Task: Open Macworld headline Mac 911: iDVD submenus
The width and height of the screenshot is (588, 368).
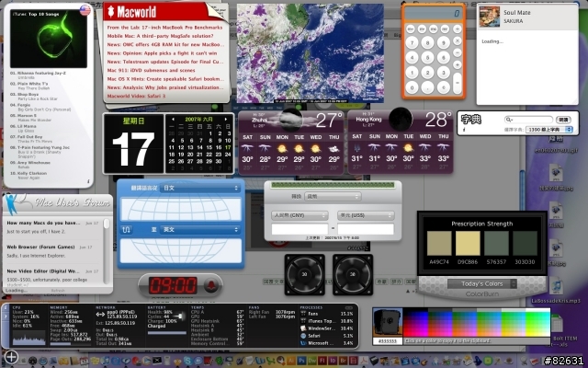Action: 151,70
